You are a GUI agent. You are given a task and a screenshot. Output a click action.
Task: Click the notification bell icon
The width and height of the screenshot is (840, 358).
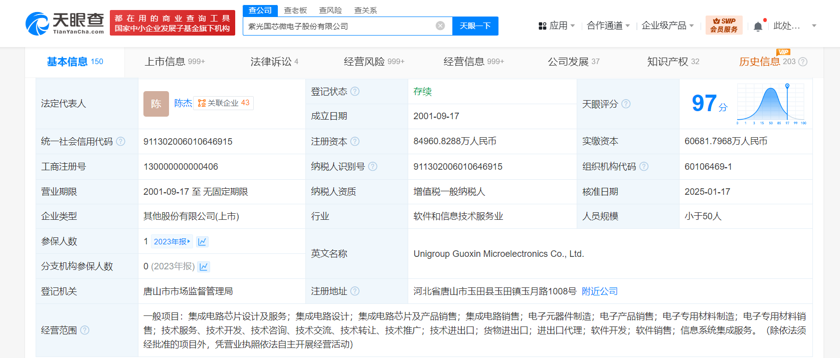click(x=758, y=27)
